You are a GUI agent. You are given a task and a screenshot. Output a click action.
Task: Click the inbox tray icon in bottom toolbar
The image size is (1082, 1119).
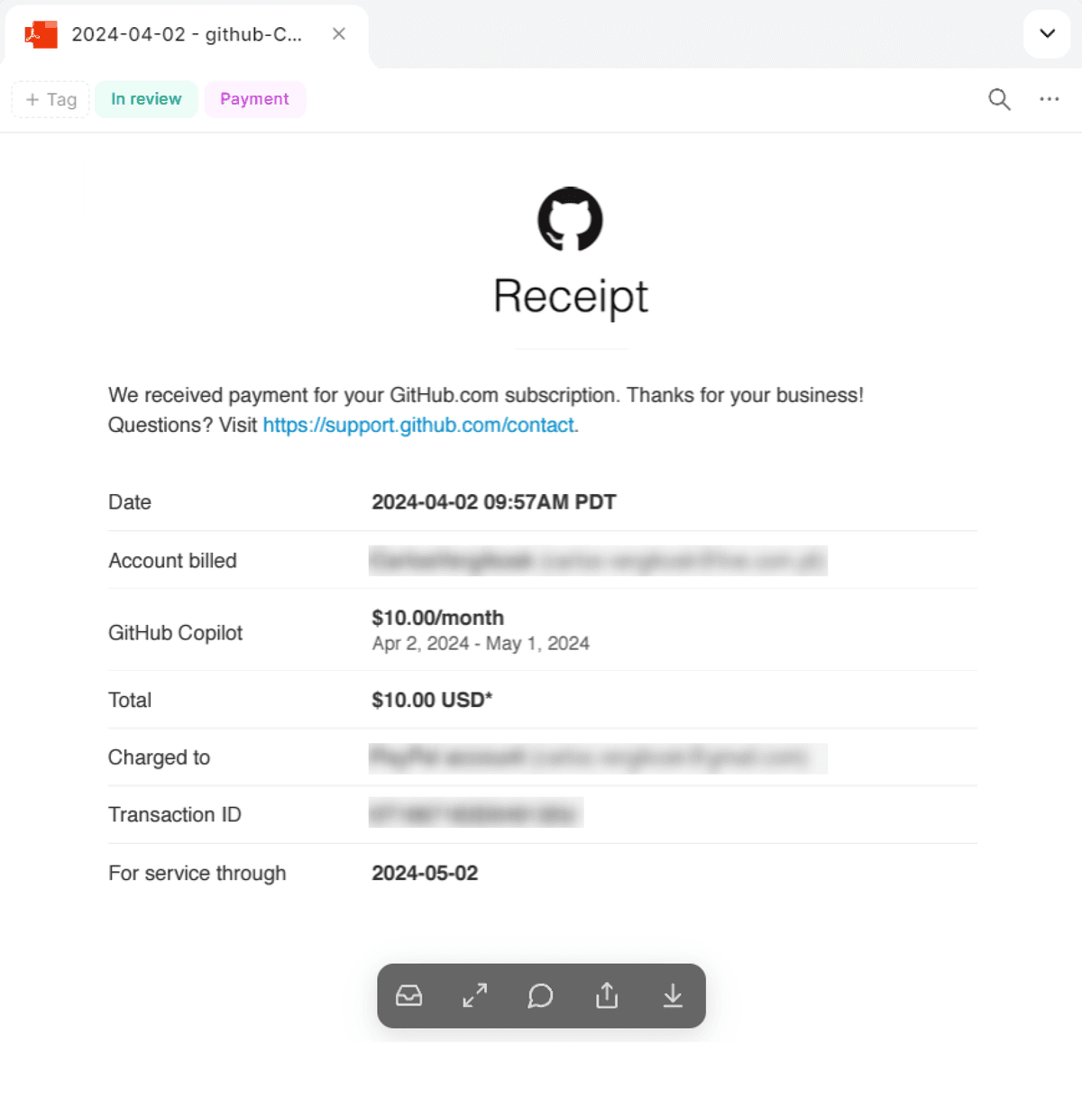(409, 995)
